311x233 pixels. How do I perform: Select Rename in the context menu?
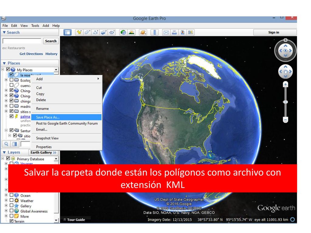67,109
